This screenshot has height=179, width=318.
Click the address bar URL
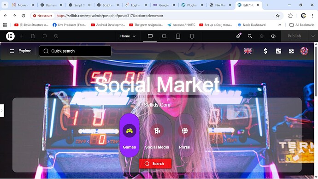[110, 16]
